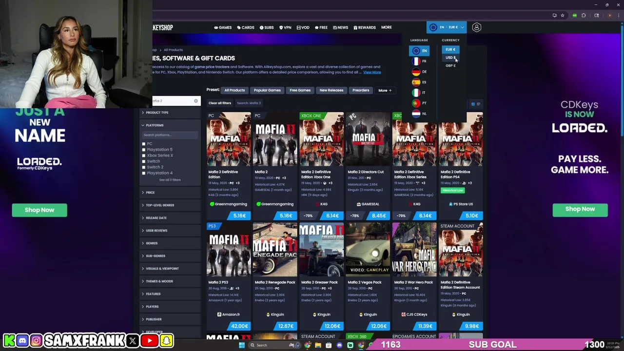
Task: Open File Explorer from the taskbar
Action: tap(318, 345)
